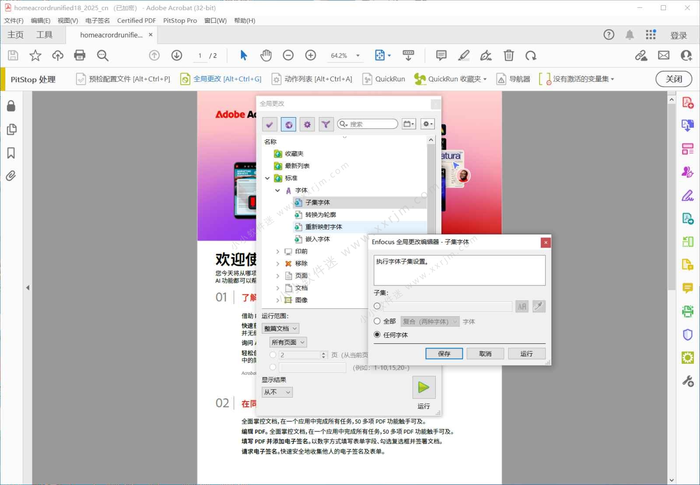This screenshot has width=700, height=485.
Task: Select the first subset radio button
Action: [x=377, y=306]
